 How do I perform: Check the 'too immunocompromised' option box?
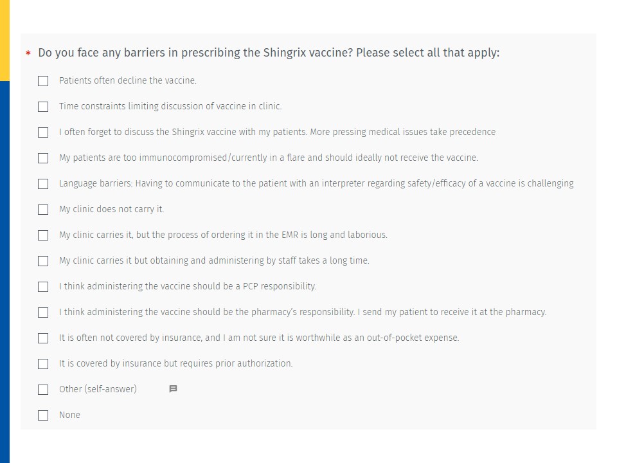[43, 158]
